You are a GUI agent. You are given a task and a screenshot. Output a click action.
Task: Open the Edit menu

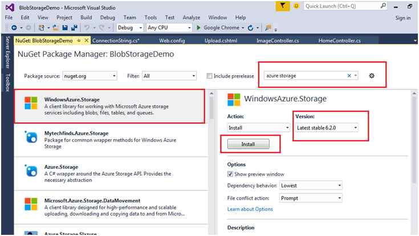(25, 17)
